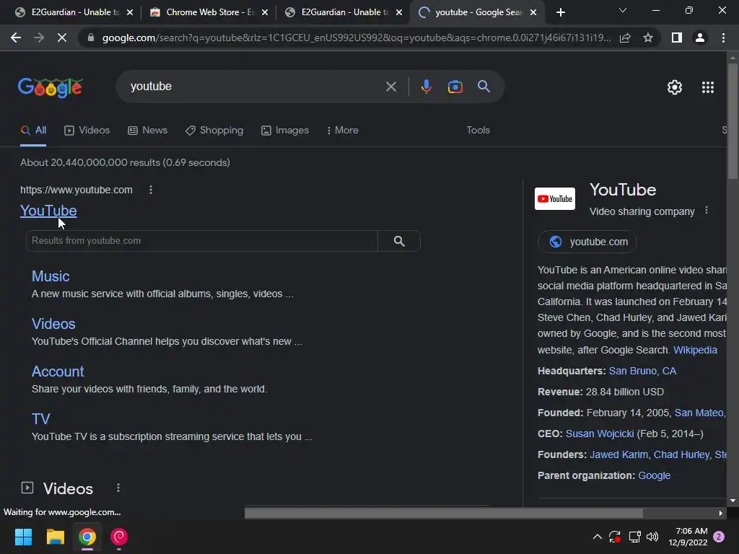Open the tab search dropdown chevron
Viewport: 739px width, 554px height.
point(623,10)
